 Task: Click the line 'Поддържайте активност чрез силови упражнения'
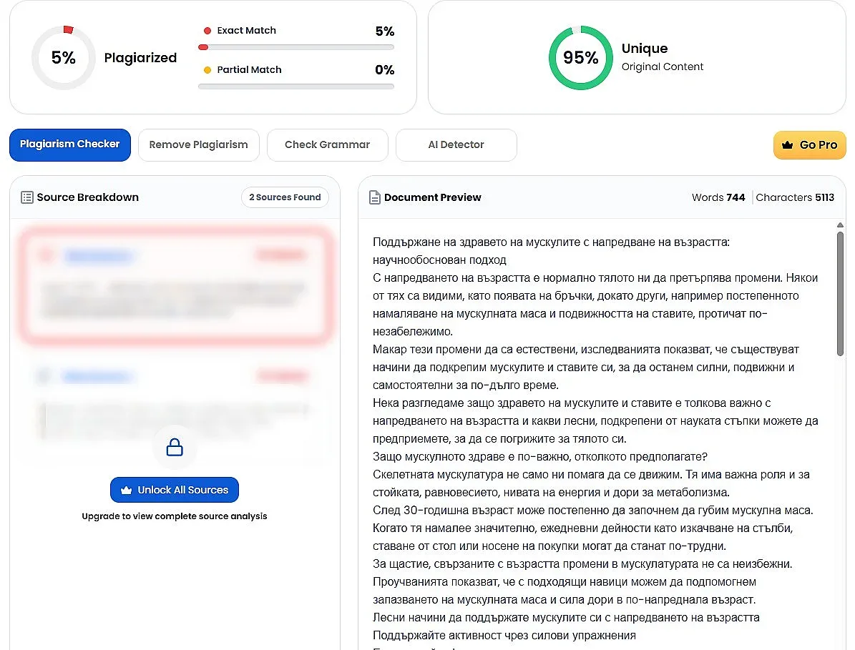(504, 635)
